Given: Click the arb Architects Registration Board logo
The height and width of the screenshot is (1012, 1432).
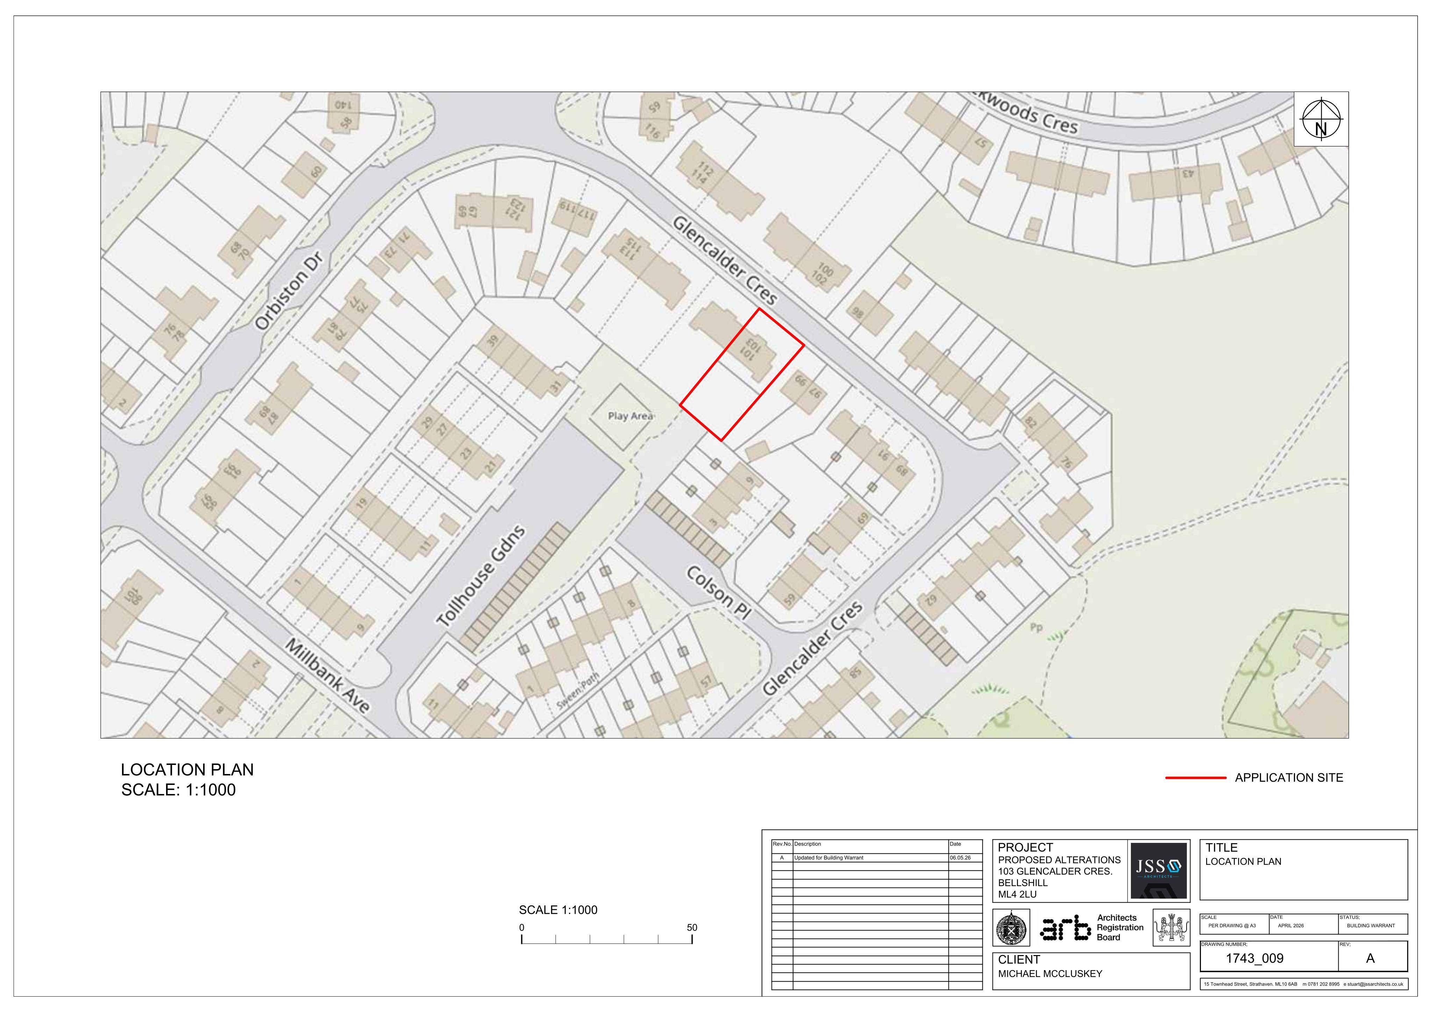Looking at the screenshot, I should 1091,927.
